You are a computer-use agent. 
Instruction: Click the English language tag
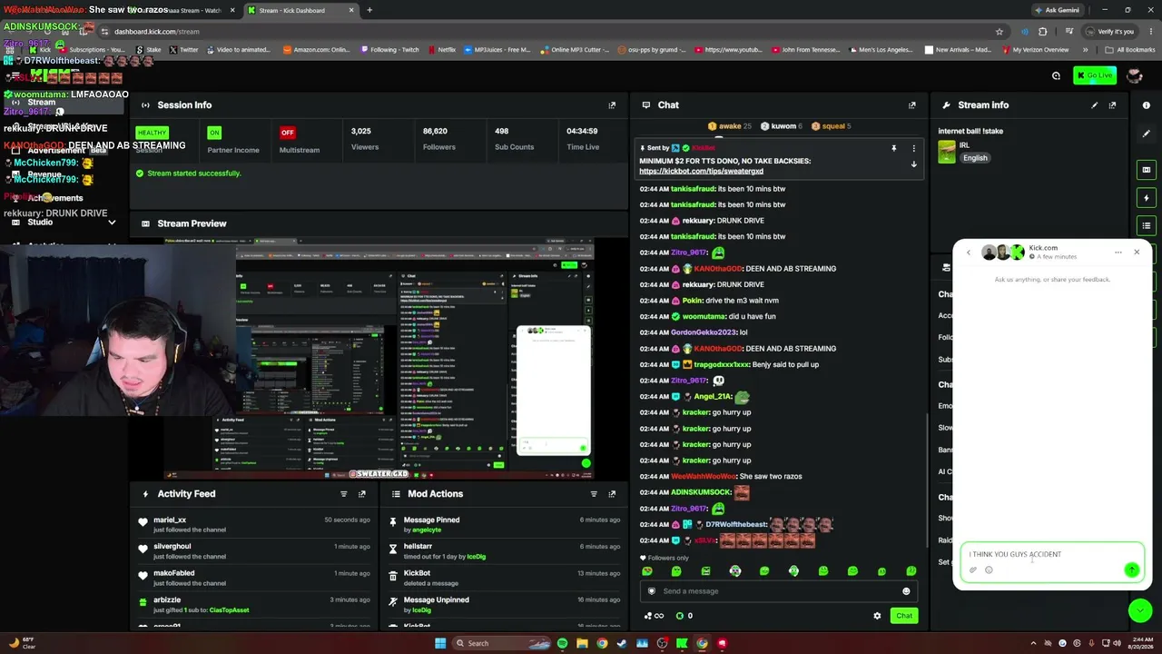tap(975, 158)
